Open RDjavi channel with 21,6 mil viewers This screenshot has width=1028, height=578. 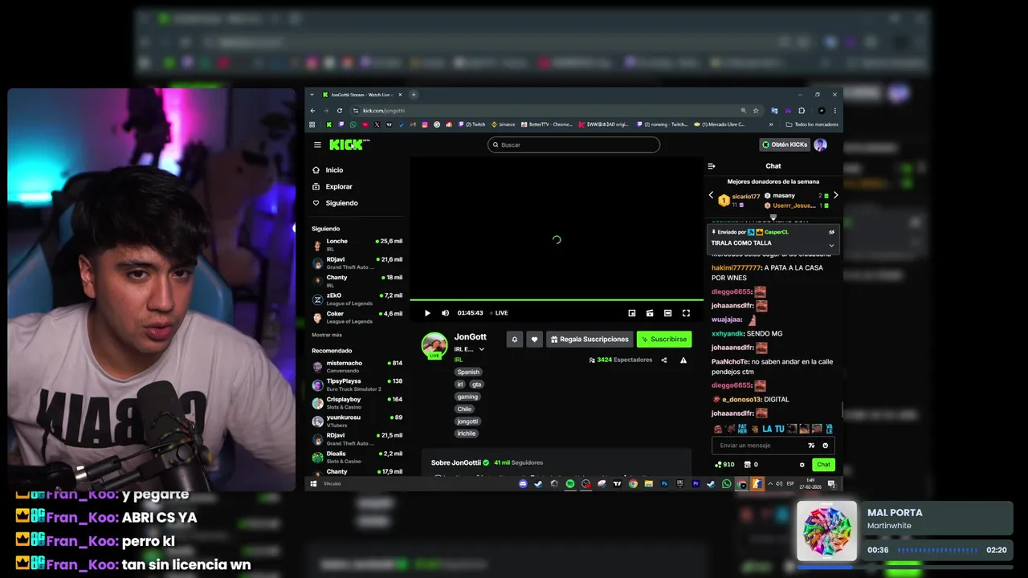click(x=357, y=263)
